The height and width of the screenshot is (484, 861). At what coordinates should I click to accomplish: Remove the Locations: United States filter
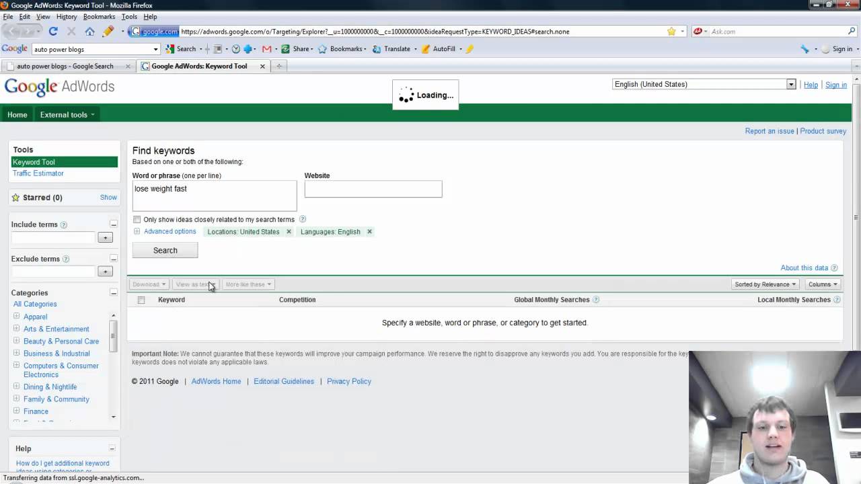click(289, 232)
